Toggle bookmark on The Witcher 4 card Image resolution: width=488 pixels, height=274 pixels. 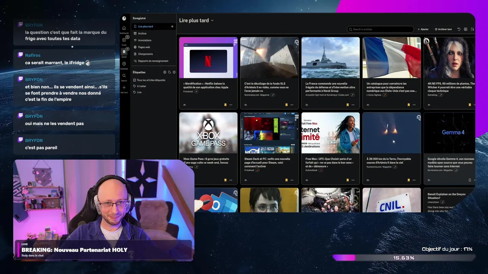pyautogui.click(x=470, y=105)
